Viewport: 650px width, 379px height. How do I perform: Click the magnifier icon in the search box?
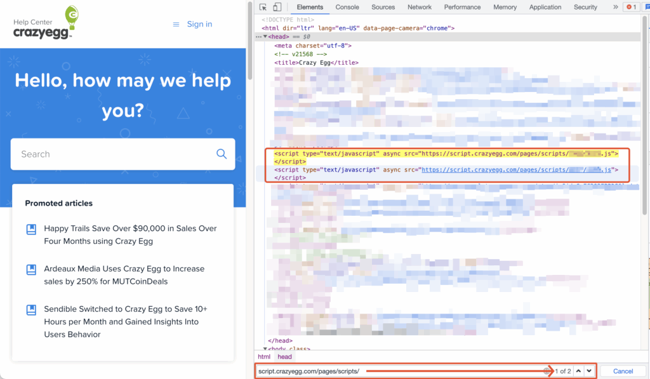[222, 154]
